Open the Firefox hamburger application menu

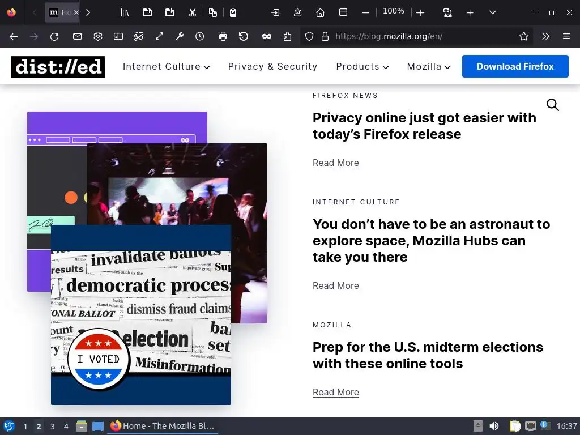click(566, 36)
